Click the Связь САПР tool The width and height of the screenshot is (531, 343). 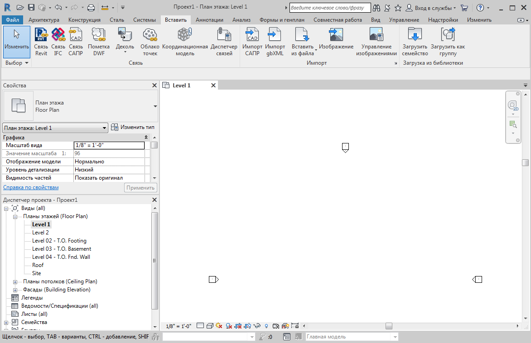pyautogui.click(x=76, y=42)
